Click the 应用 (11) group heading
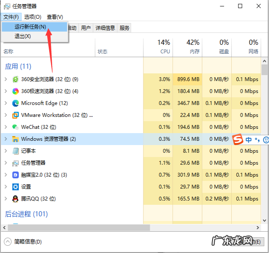Screen dimensions: 269x253 [18, 67]
